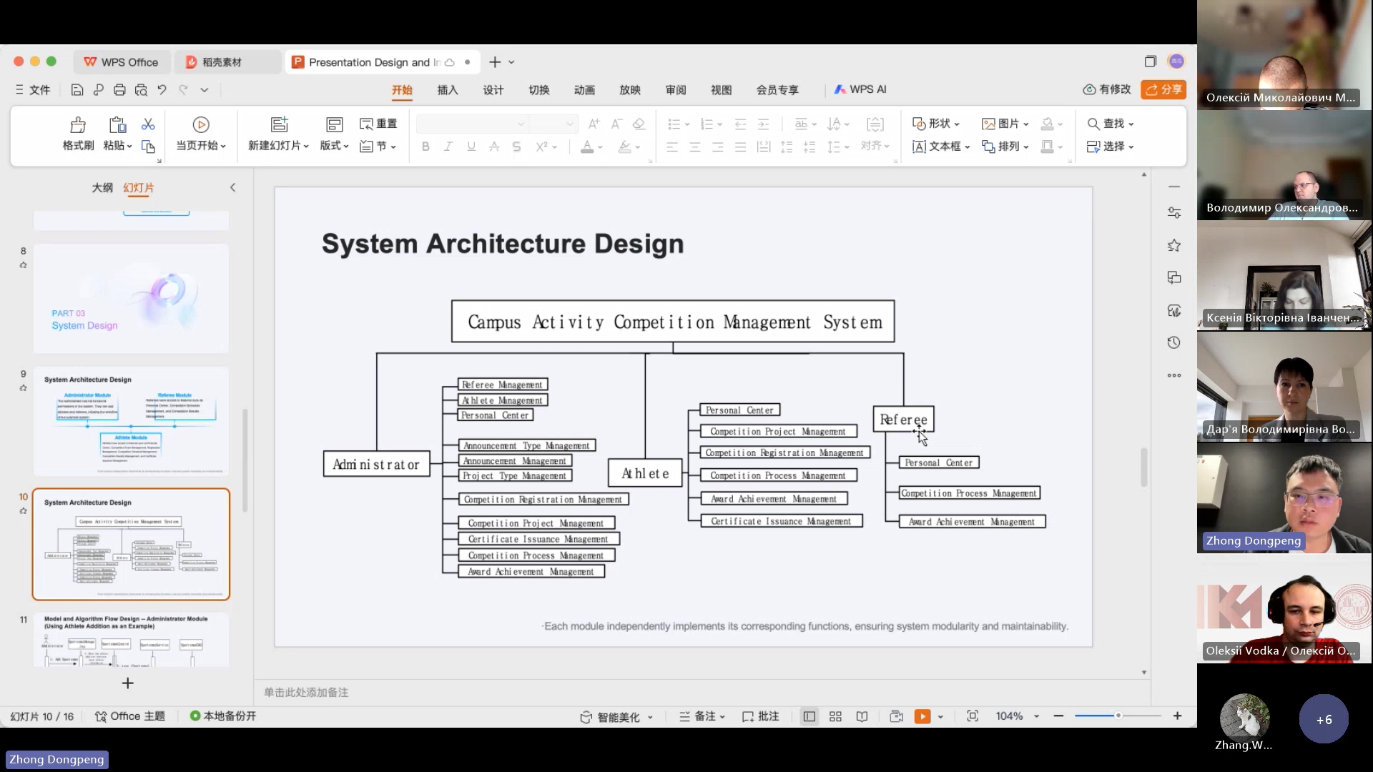The image size is (1373, 772).
Task: Click the Format Painter (格式刷) icon
Action: coord(78,125)
